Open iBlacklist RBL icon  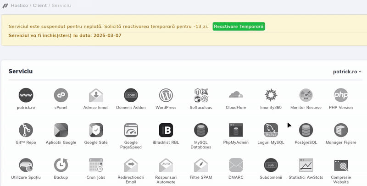coord(166,130)
